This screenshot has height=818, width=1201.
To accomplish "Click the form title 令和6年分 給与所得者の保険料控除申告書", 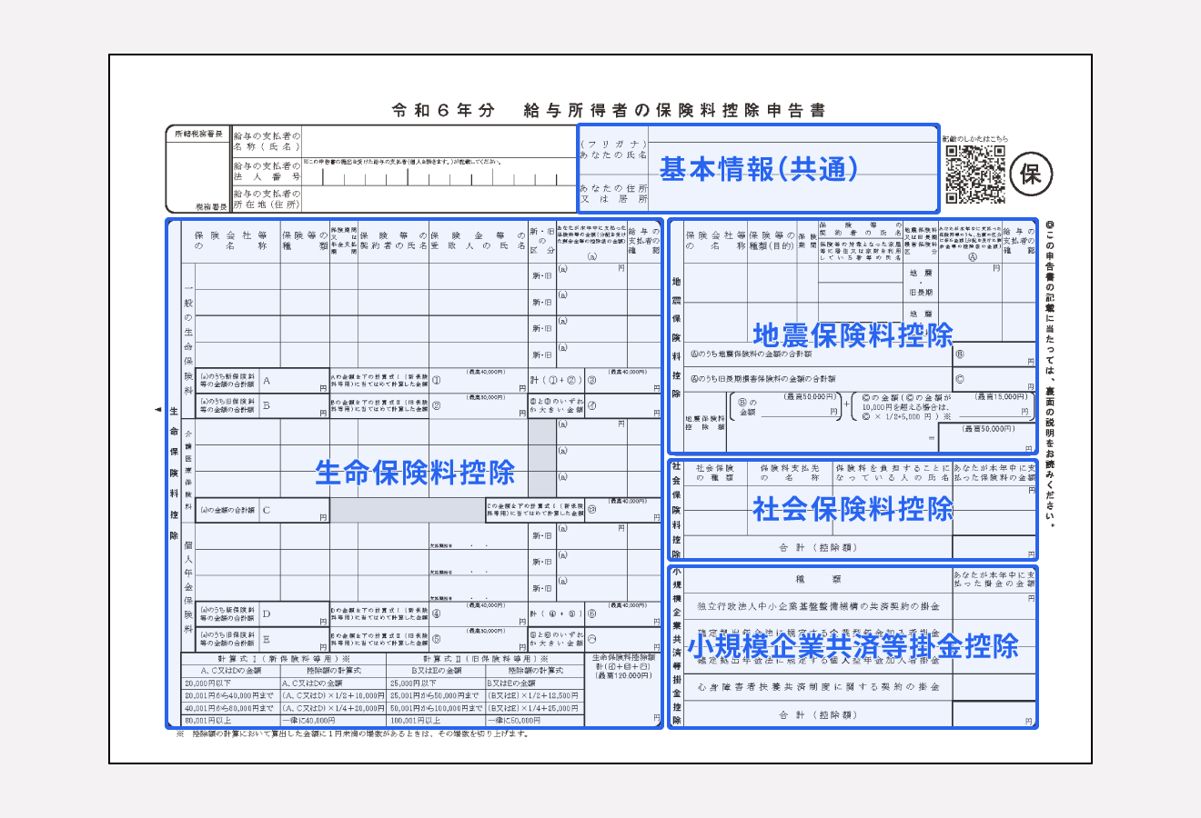I will pyautogui.click(x=608, y=110).
